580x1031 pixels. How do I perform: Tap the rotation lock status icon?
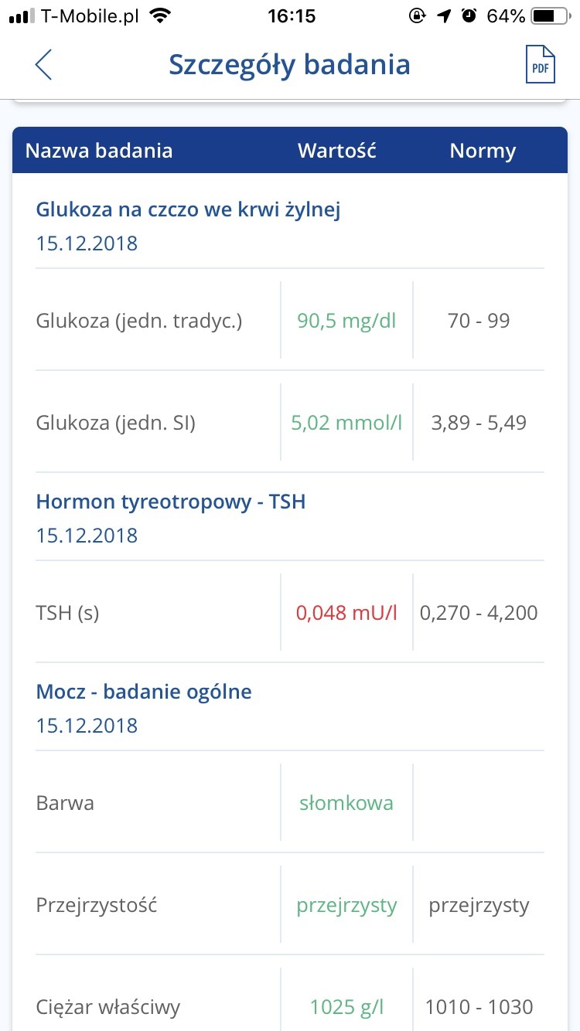(x=418, y=16)
